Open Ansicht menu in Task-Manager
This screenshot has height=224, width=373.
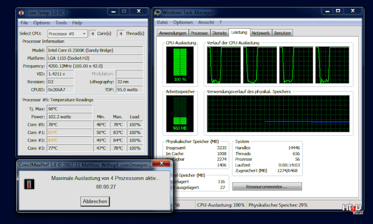pyautogui.click(x=206, y=22)
